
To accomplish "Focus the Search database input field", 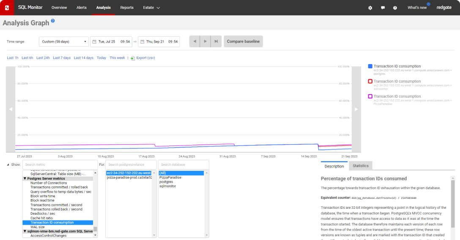I will 183,164.
